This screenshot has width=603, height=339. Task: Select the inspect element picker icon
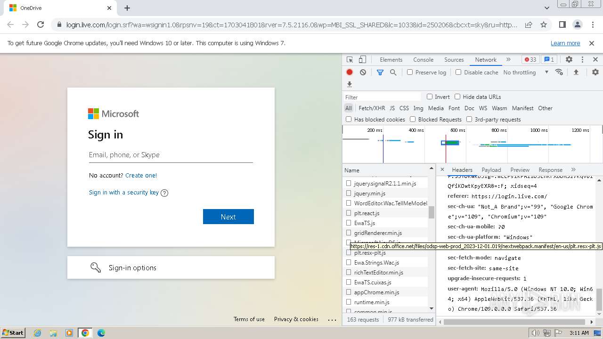[x=350, y=60]
